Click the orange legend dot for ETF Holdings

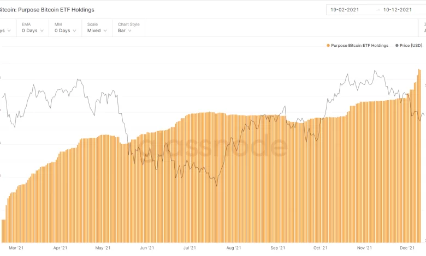click(328, 46)
